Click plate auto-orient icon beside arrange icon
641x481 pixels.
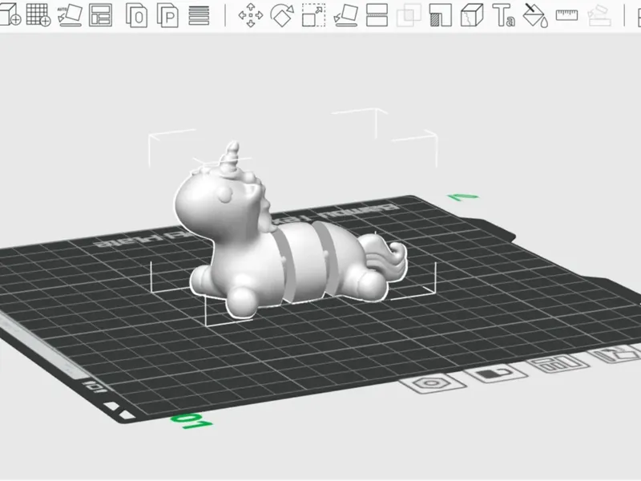coord(617,353)
